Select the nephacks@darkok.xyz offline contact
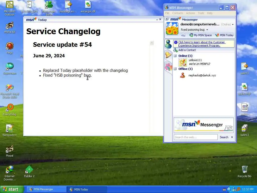Screen dimensions: 257x193 (x=202, y=75)
